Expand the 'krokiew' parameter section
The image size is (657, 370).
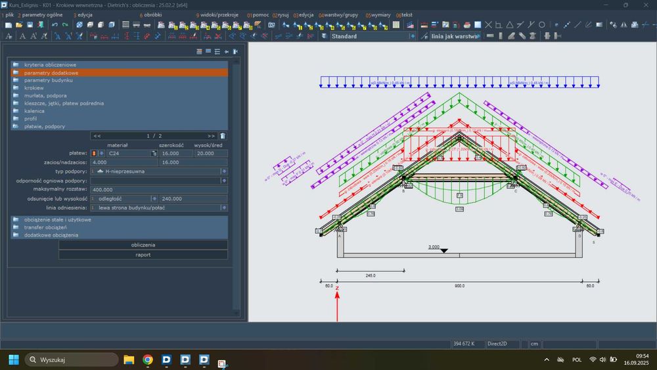tap(34, 87)
